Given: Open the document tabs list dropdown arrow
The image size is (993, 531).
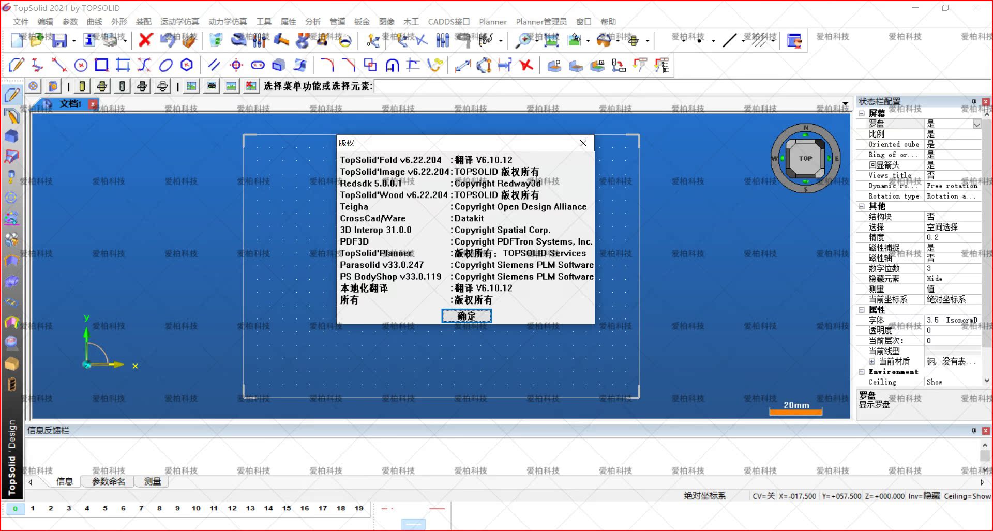Looking at the screenshot, I should [x=845, y=104].
